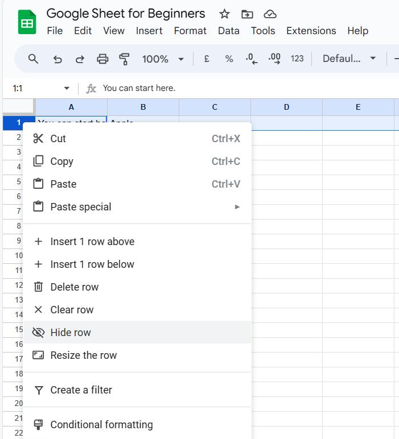Open the Default font dropdown

[x=349, y=59]
